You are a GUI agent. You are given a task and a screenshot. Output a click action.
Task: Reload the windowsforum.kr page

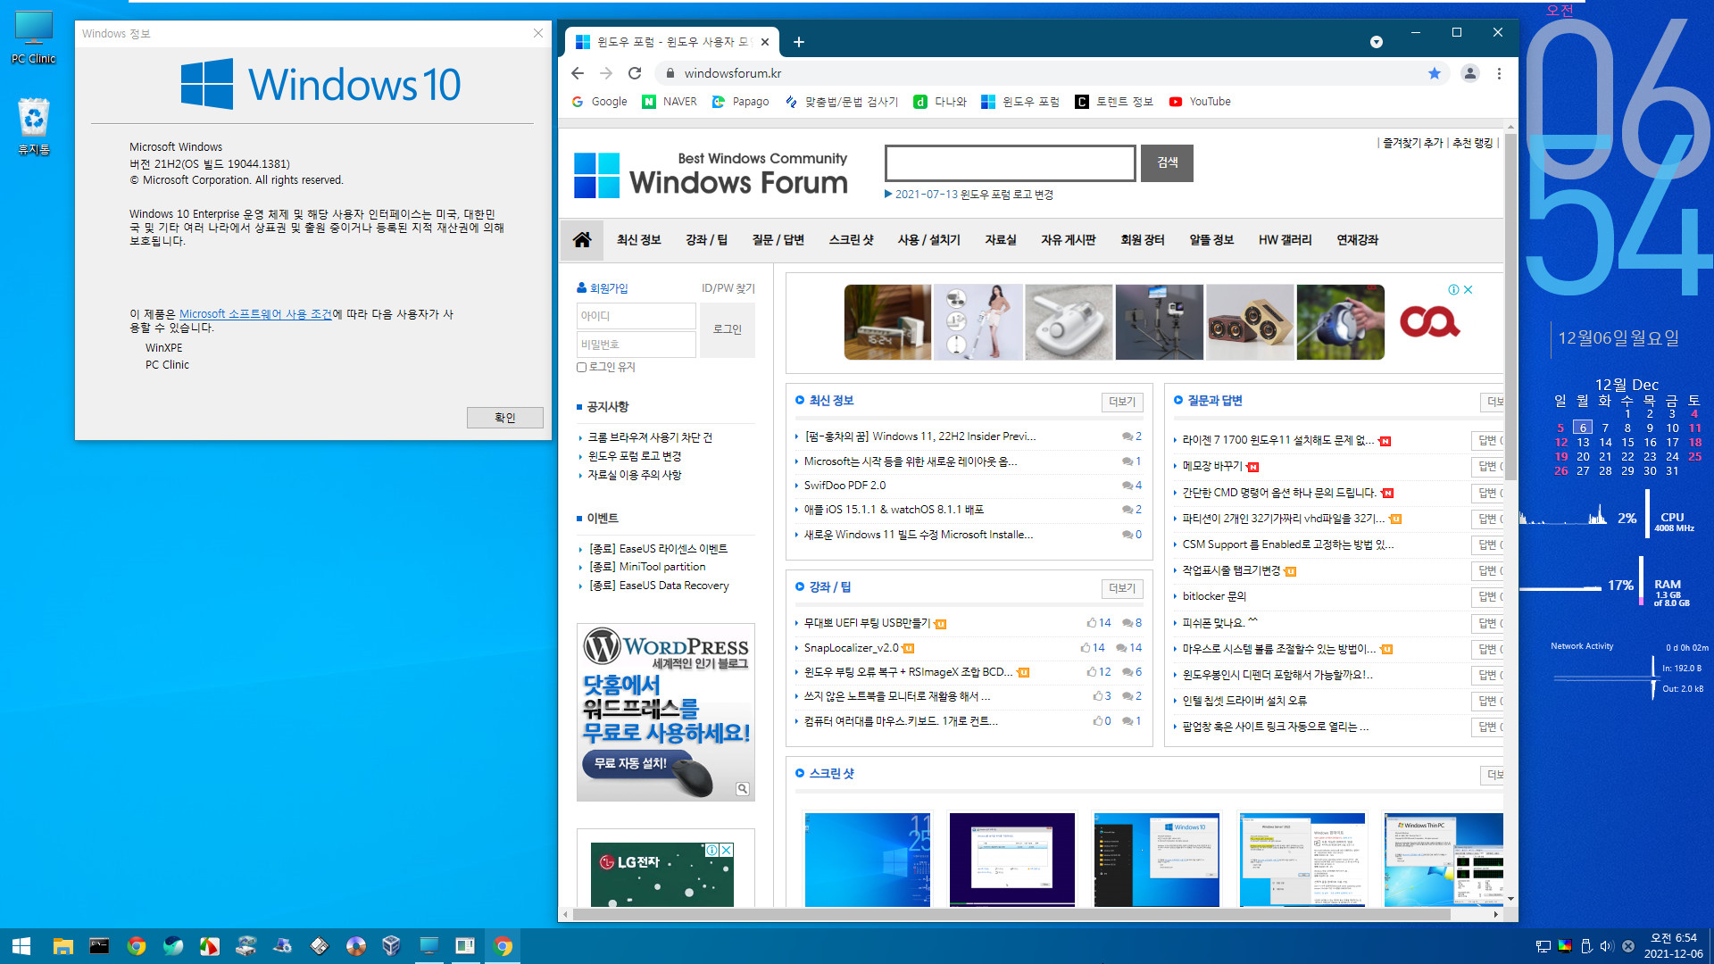635,73
